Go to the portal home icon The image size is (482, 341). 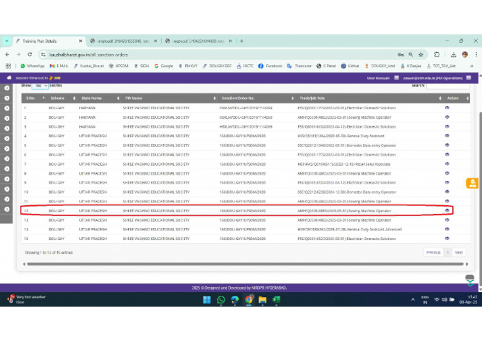[x=9, y=78]
